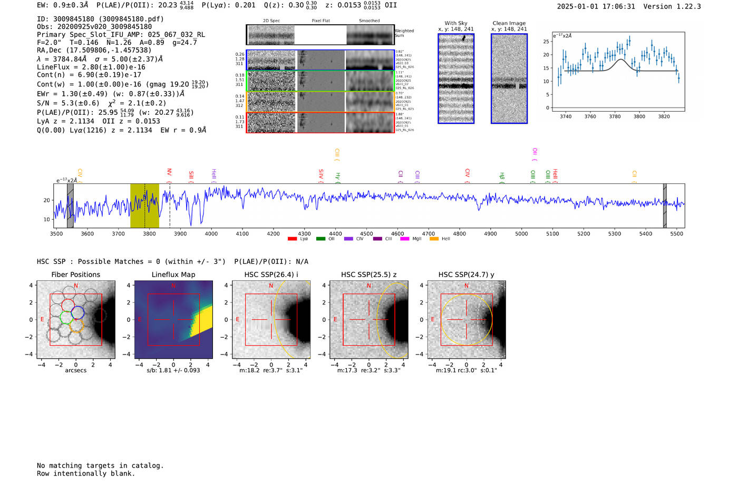Open the Fiber Positions image
This screenshot has width=738, height=502.
click(x=76, y=320)
